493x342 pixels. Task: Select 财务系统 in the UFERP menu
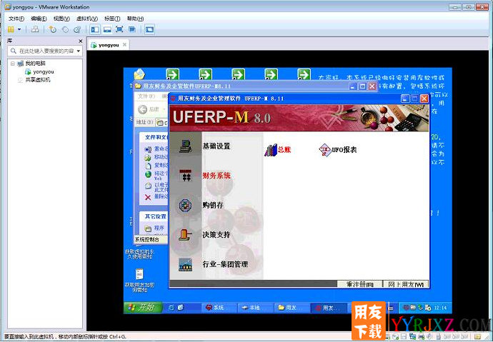click(216, 176)
